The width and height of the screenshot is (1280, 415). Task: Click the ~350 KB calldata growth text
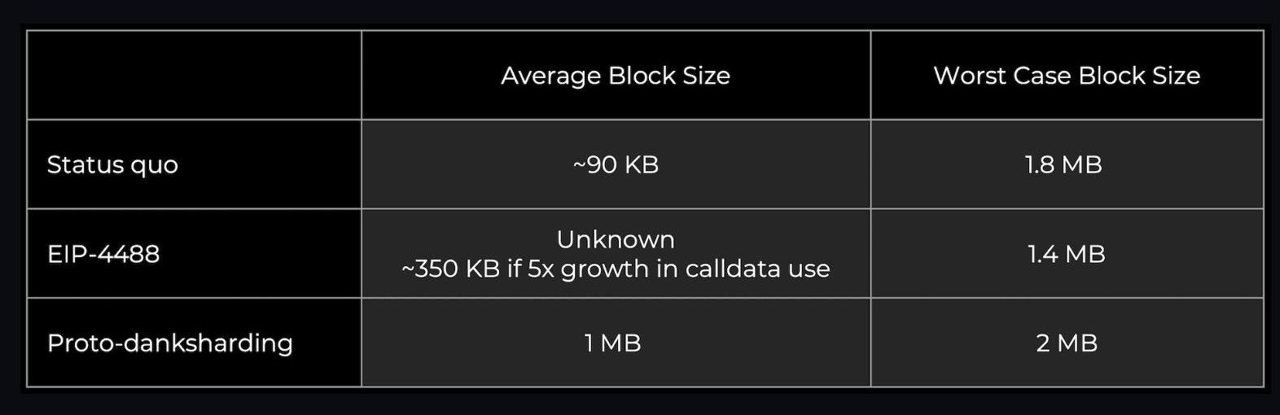616,269
